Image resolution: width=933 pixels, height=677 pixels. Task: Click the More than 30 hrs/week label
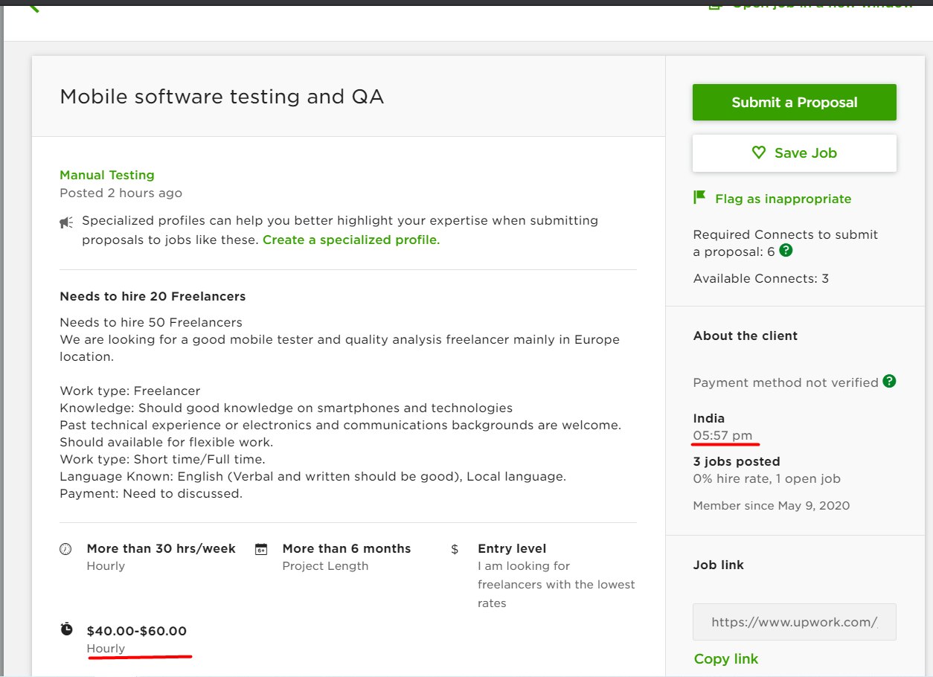tap(161, 548)
